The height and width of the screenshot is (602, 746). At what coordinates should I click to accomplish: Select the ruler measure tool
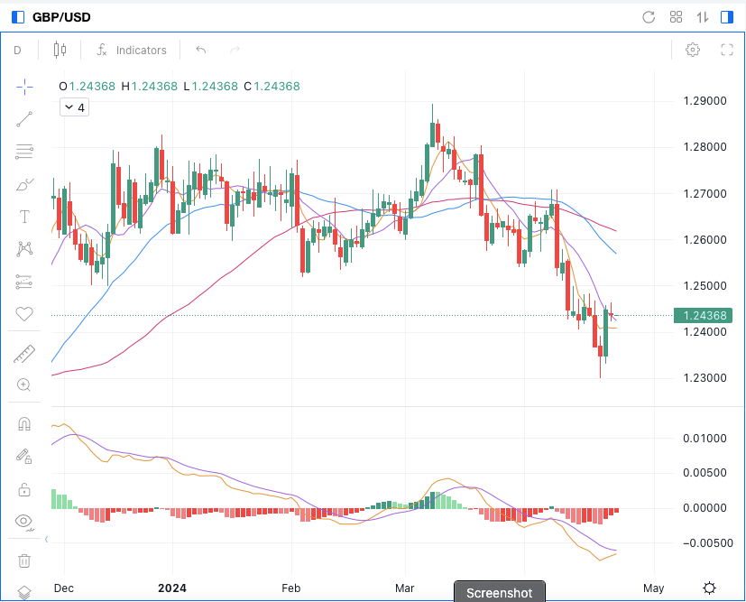(24, 355)
